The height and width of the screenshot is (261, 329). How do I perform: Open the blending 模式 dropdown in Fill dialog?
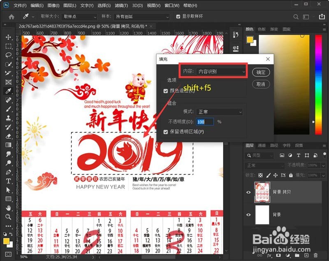pyautogui.click(x=220, y=112)
